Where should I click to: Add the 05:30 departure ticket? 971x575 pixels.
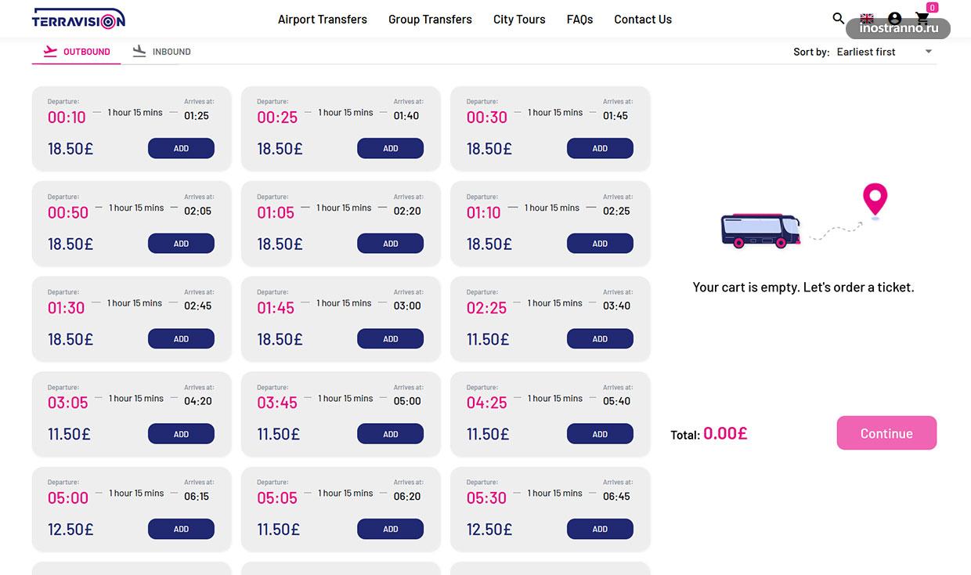tap(600, 529)
